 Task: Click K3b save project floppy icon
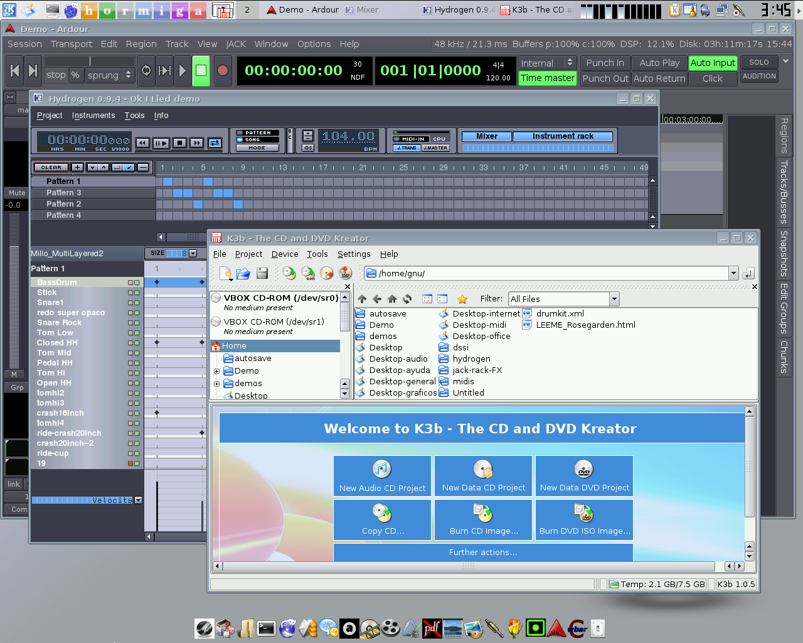click(262, 273)
